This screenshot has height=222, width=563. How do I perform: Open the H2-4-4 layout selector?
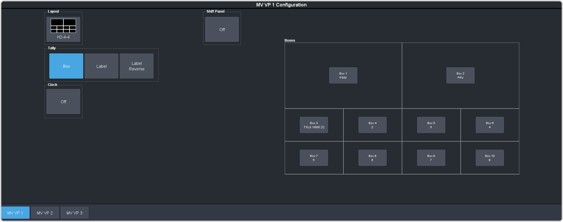pos(63,29)
